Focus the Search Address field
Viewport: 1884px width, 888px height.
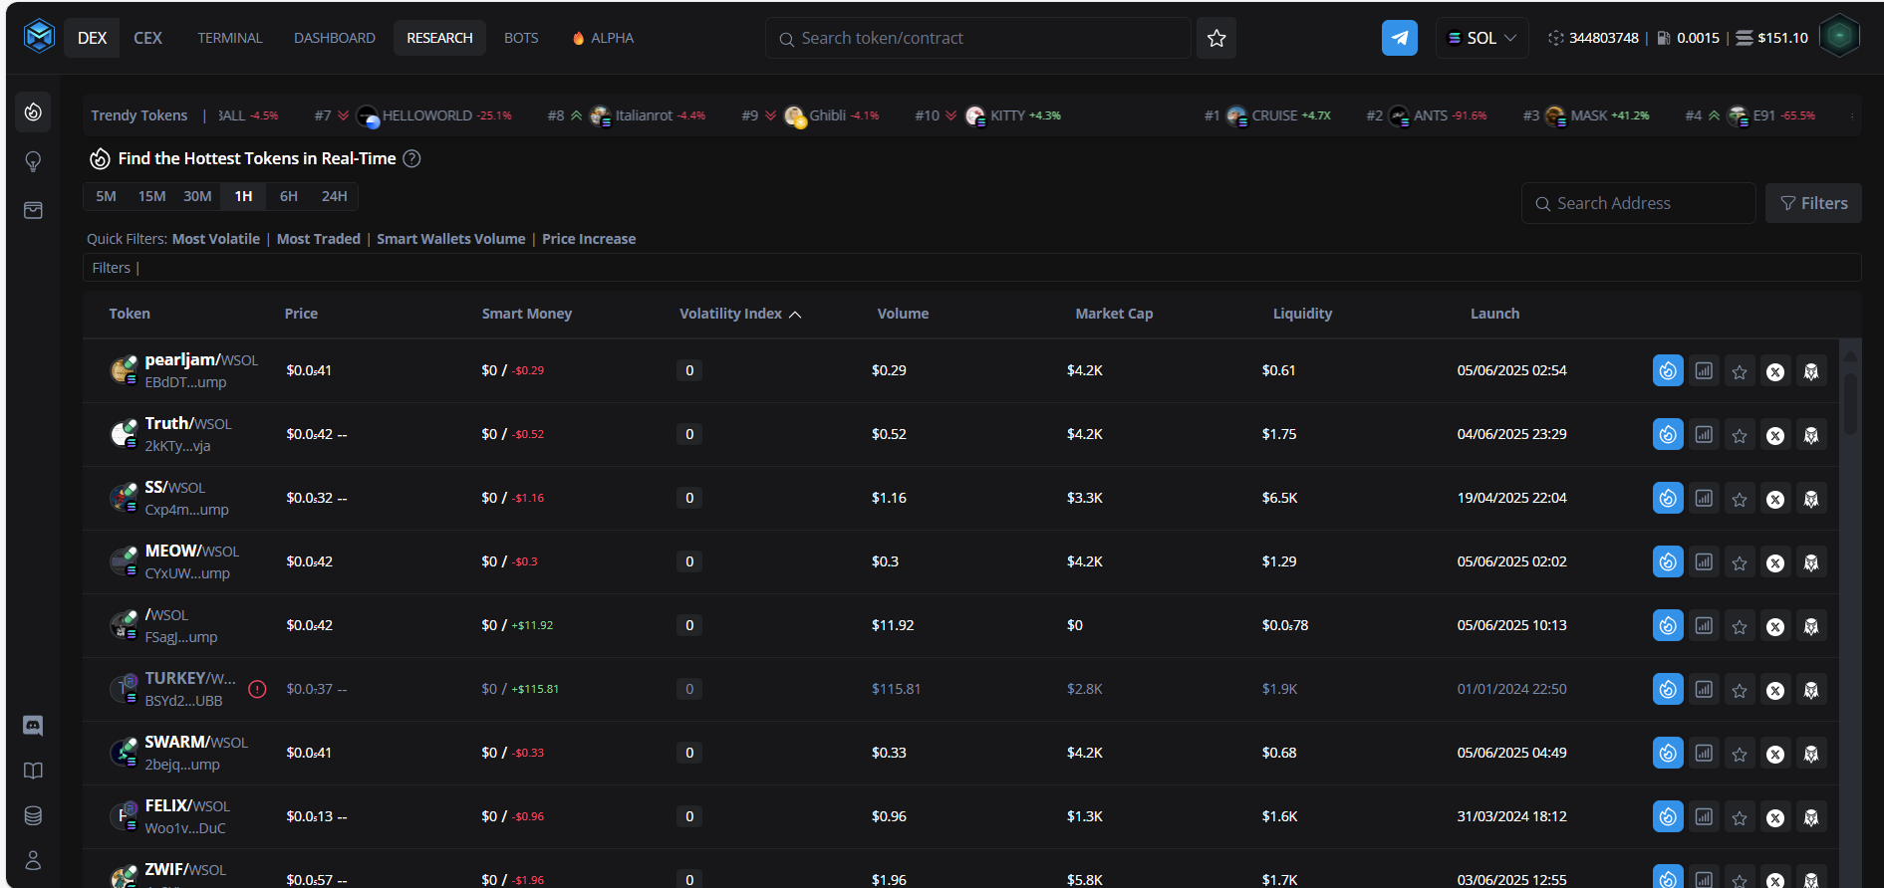1638,203
